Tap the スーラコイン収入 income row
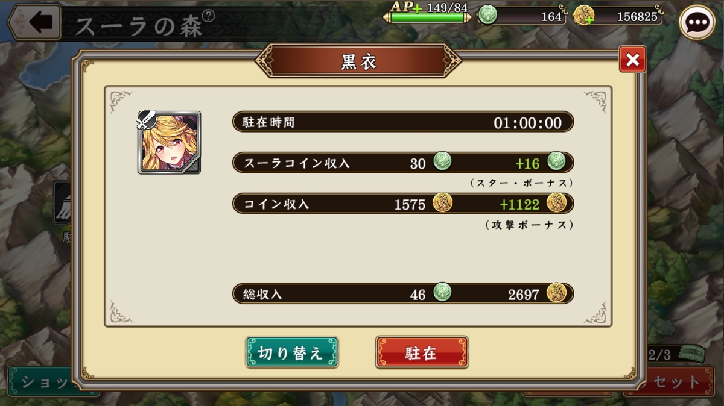The width and height of the screenshot is (724, 406). coord(403,162)
